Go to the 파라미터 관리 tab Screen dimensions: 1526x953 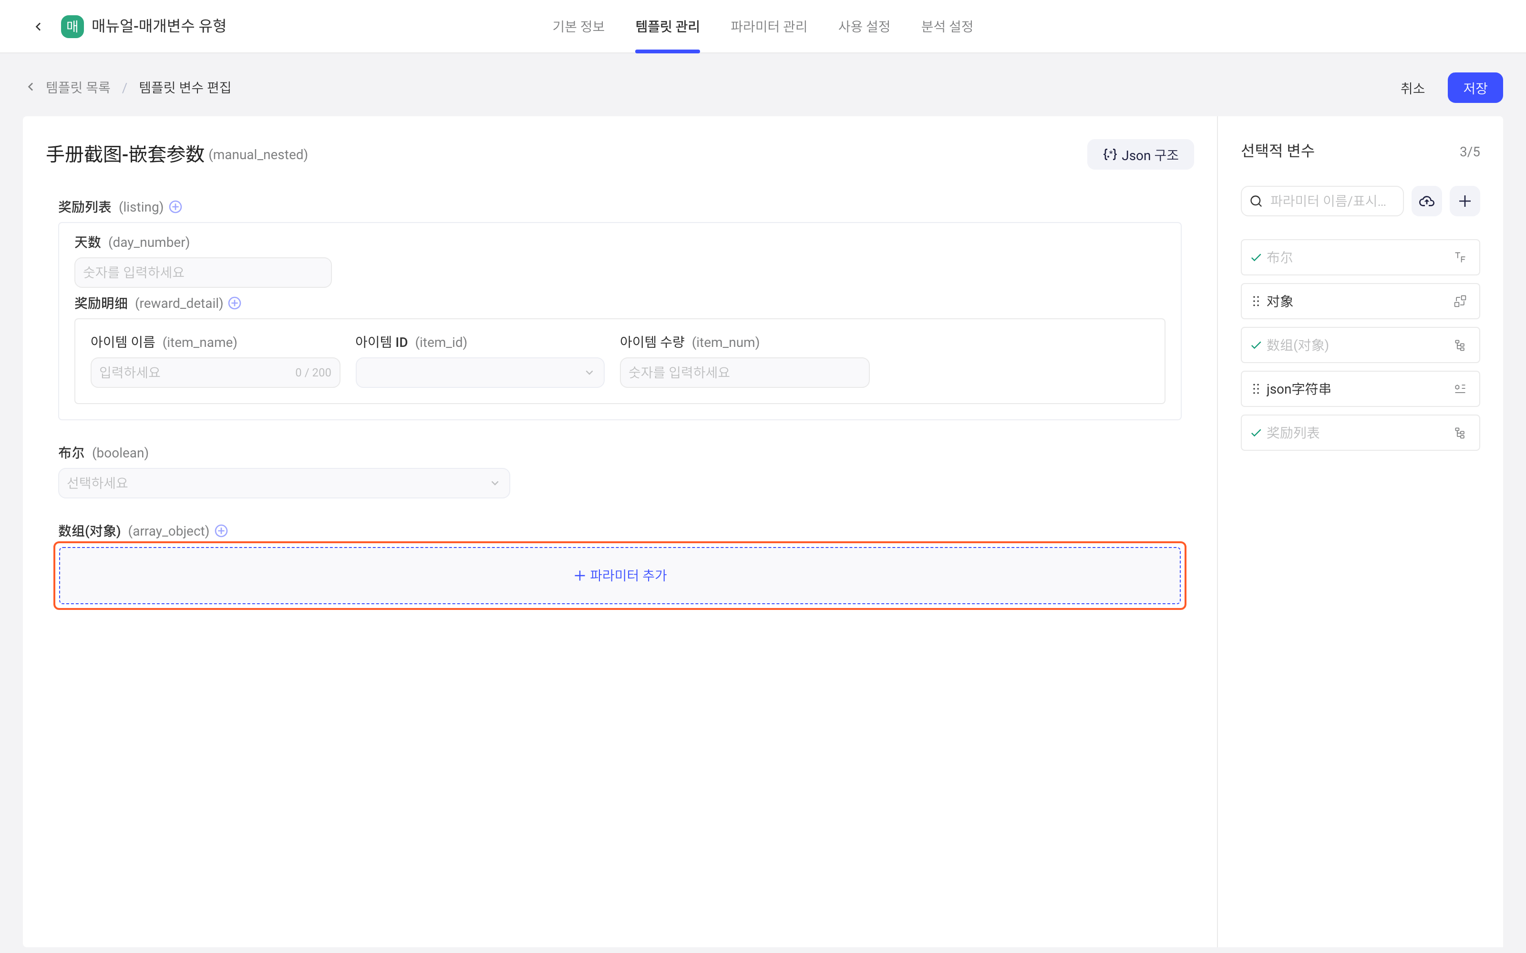pyautogui.click(x=769, y=27)
